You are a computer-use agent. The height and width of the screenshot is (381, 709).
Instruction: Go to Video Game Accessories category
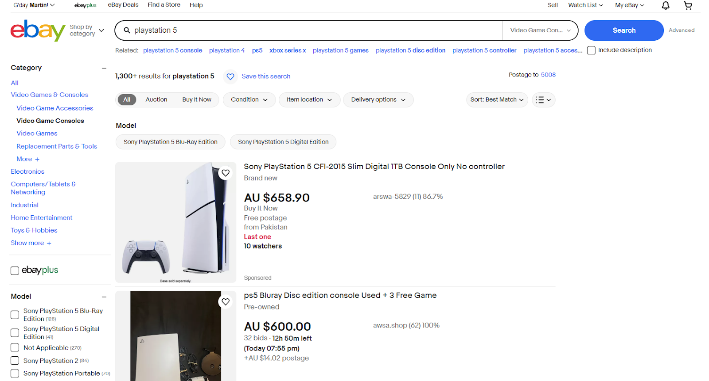[x=55, y=108]
